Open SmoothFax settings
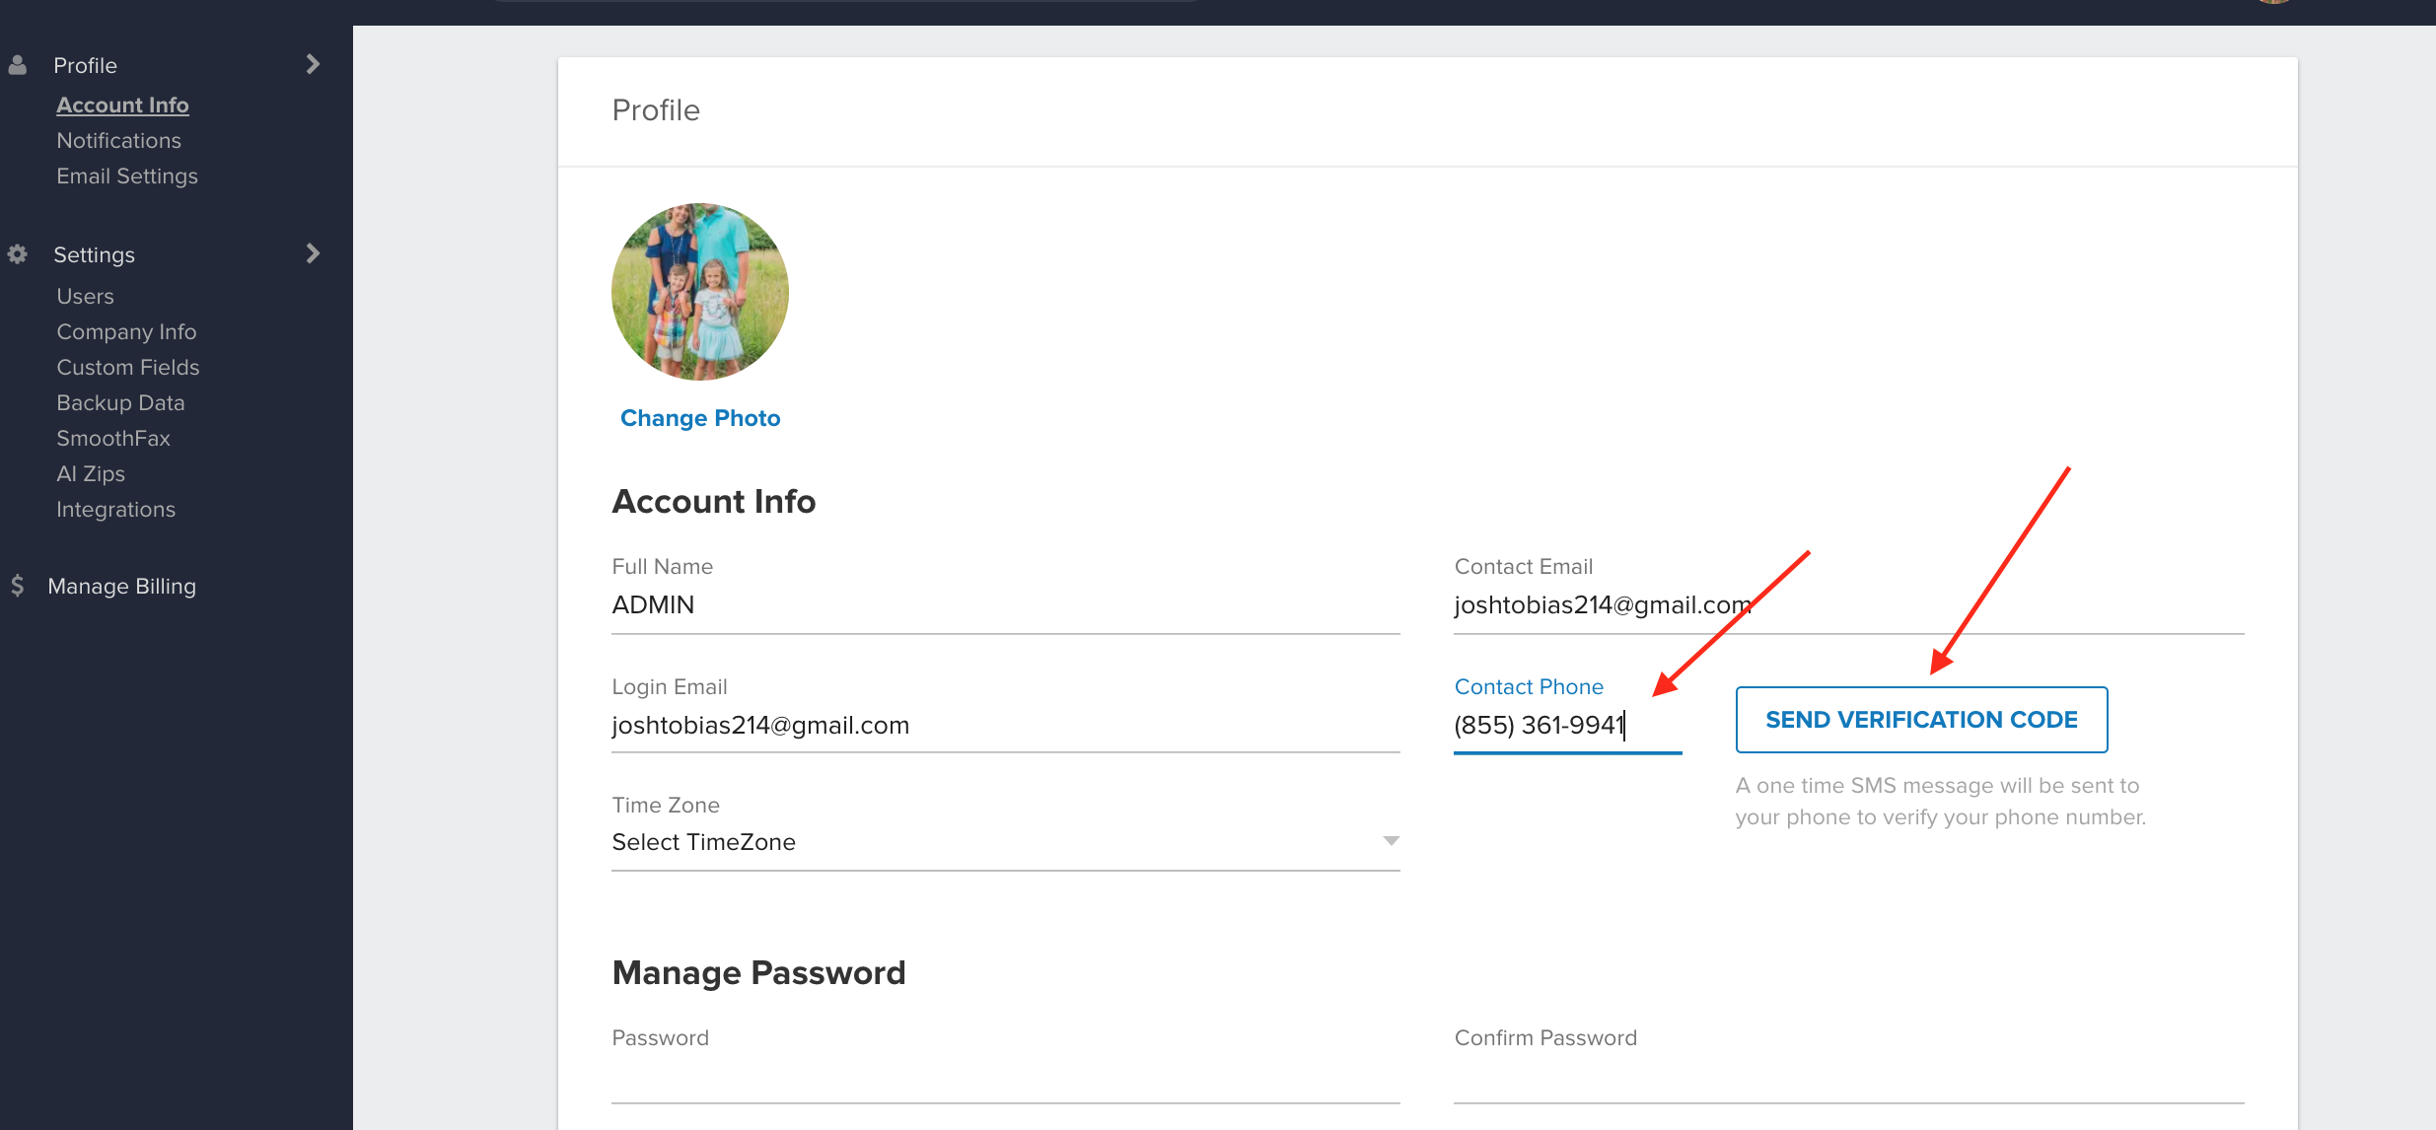This screenshot has width=2436, height=1130. pos(113,438)
